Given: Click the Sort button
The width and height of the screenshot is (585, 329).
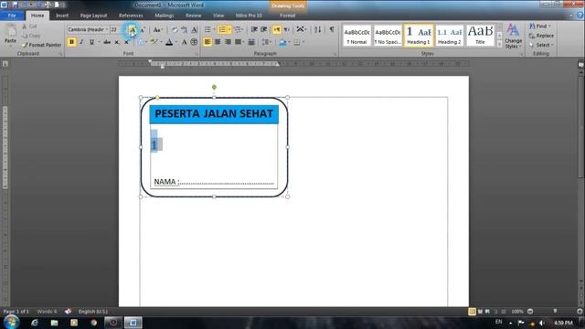Looking at the screenshot, I should point(317,29).
